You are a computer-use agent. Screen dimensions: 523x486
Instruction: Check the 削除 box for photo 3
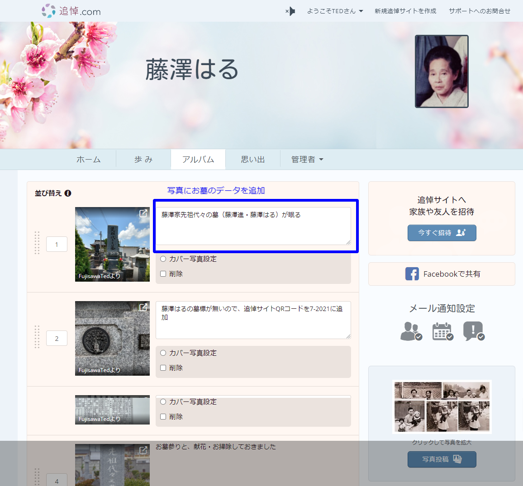tap(163, 417)
